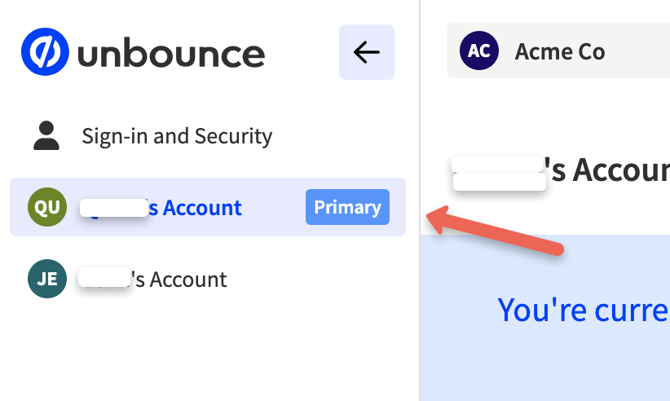Click the "'s Account" text beside JE
This screenshot has height=401, width=670.
[x=179, y=280]
